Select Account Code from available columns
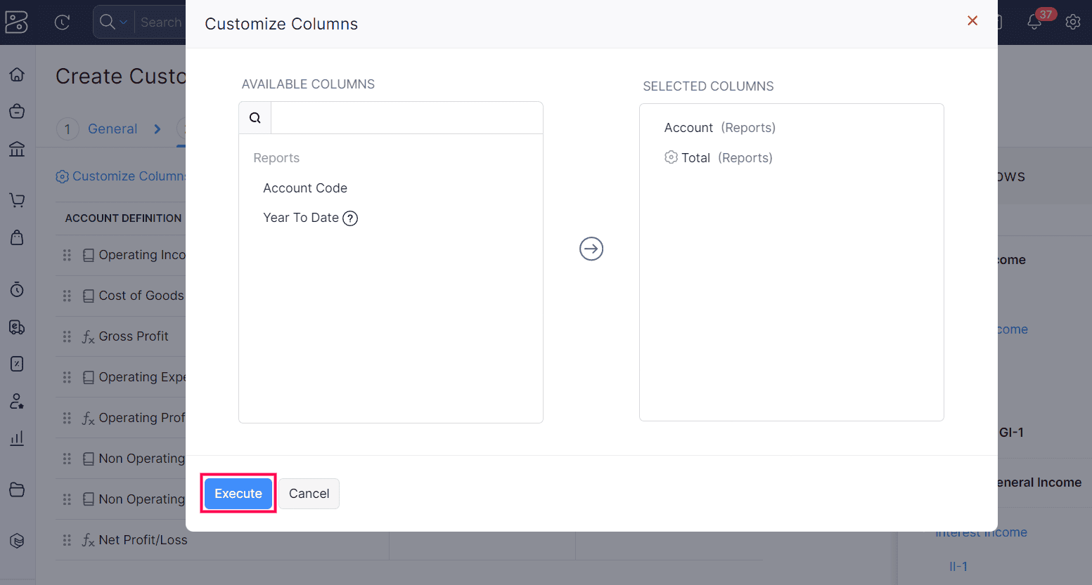This screenshot has height=585, width=1092. tap(305, 188)
